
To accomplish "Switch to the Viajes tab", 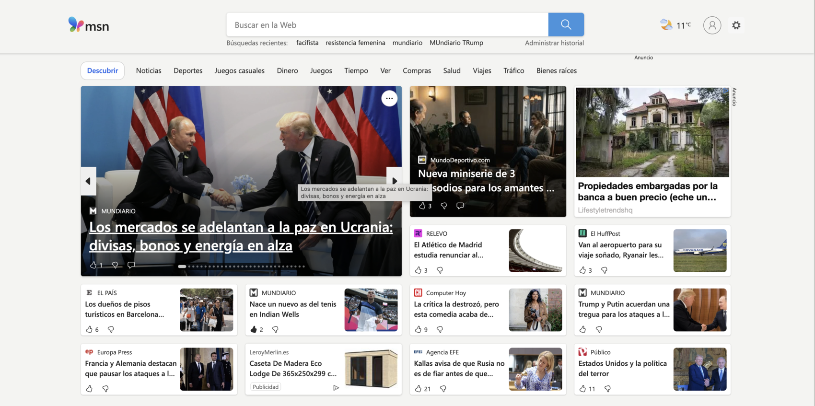I will pyautogui.click(x=482, y=70).
